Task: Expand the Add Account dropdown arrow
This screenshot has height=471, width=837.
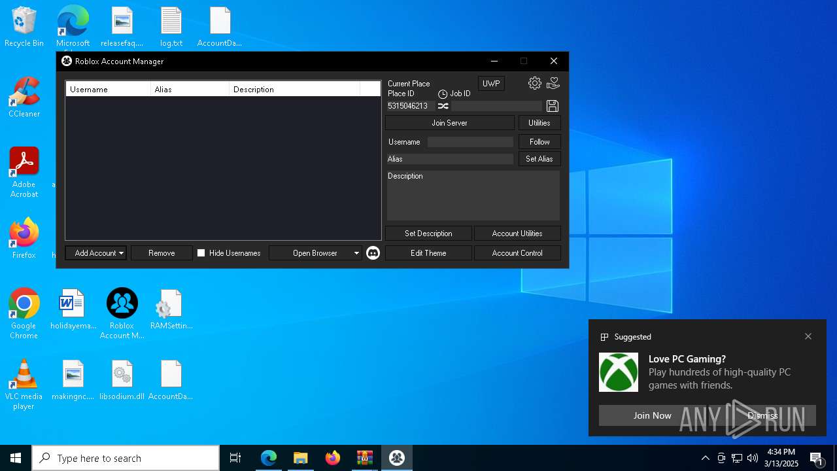Action: pos(121,253)
